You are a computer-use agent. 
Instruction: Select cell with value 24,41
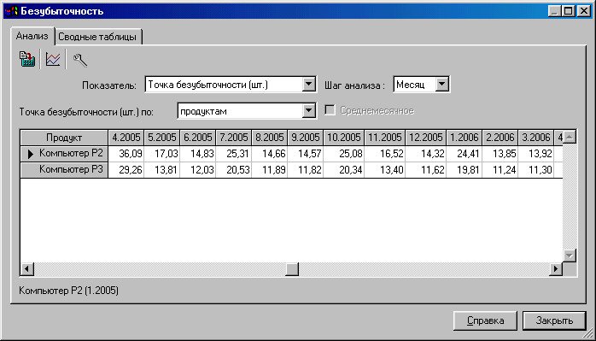(x=465, y=154)
